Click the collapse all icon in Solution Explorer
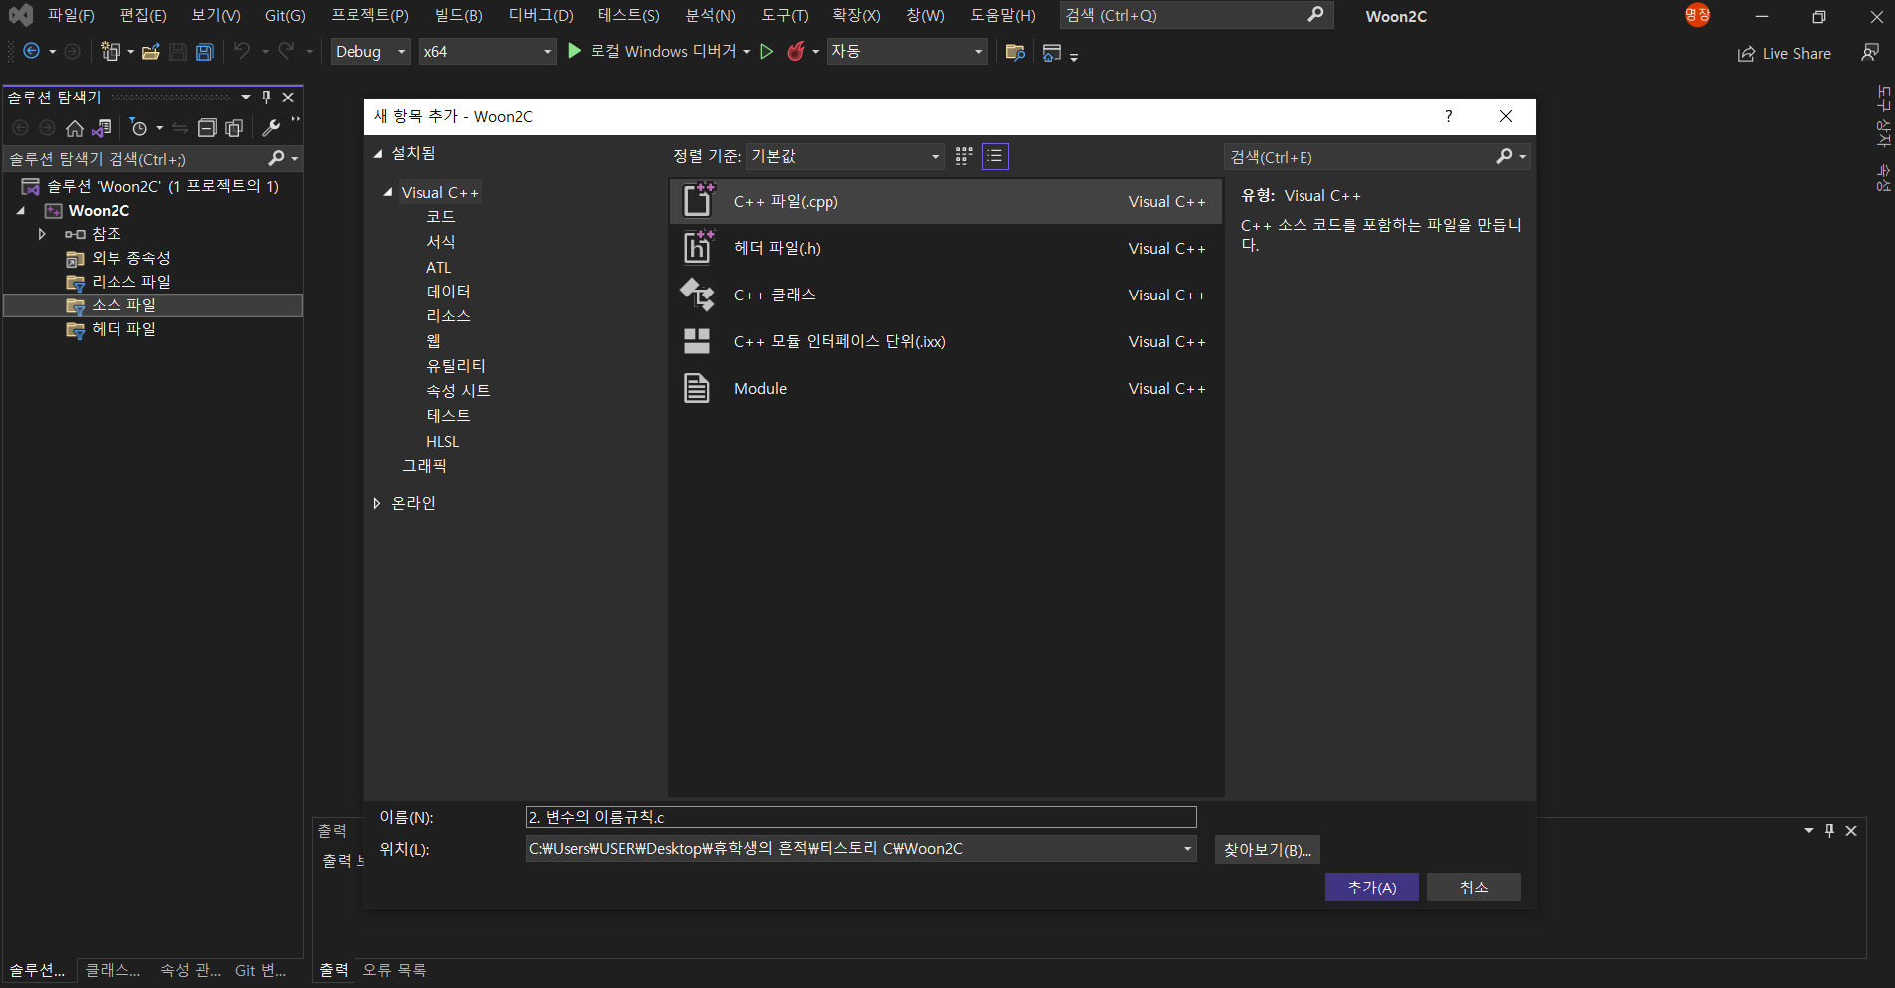The height and width of the screenshot is (988, 1895). pos(207,128)
